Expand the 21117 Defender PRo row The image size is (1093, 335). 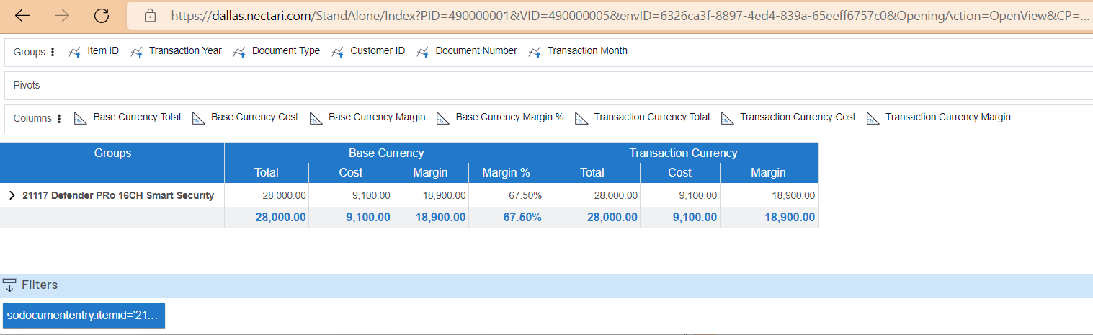click(x=12, y=195)
